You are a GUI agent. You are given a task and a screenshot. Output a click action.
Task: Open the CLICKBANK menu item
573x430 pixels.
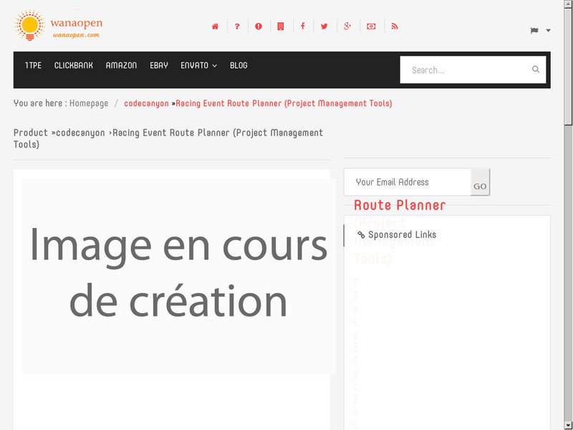coord(74,65)
